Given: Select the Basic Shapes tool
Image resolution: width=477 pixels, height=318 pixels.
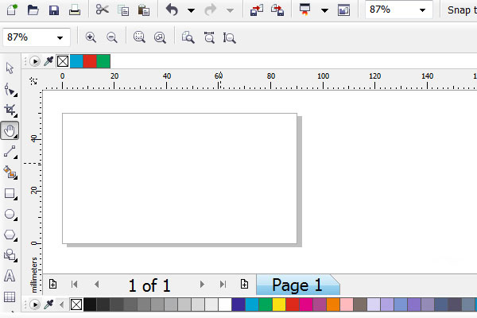Looking at the screenshot, I should [x=10, y=255].
